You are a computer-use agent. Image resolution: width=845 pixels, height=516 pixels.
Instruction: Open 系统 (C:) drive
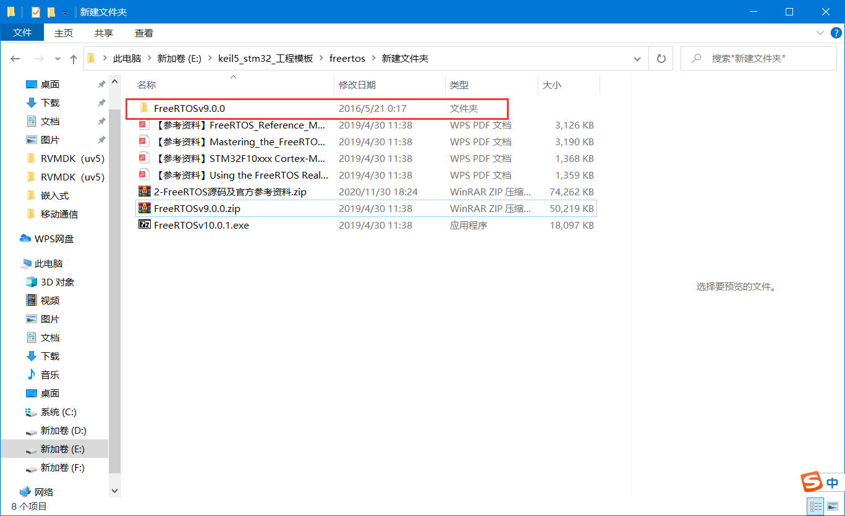(x=58, y=412)
